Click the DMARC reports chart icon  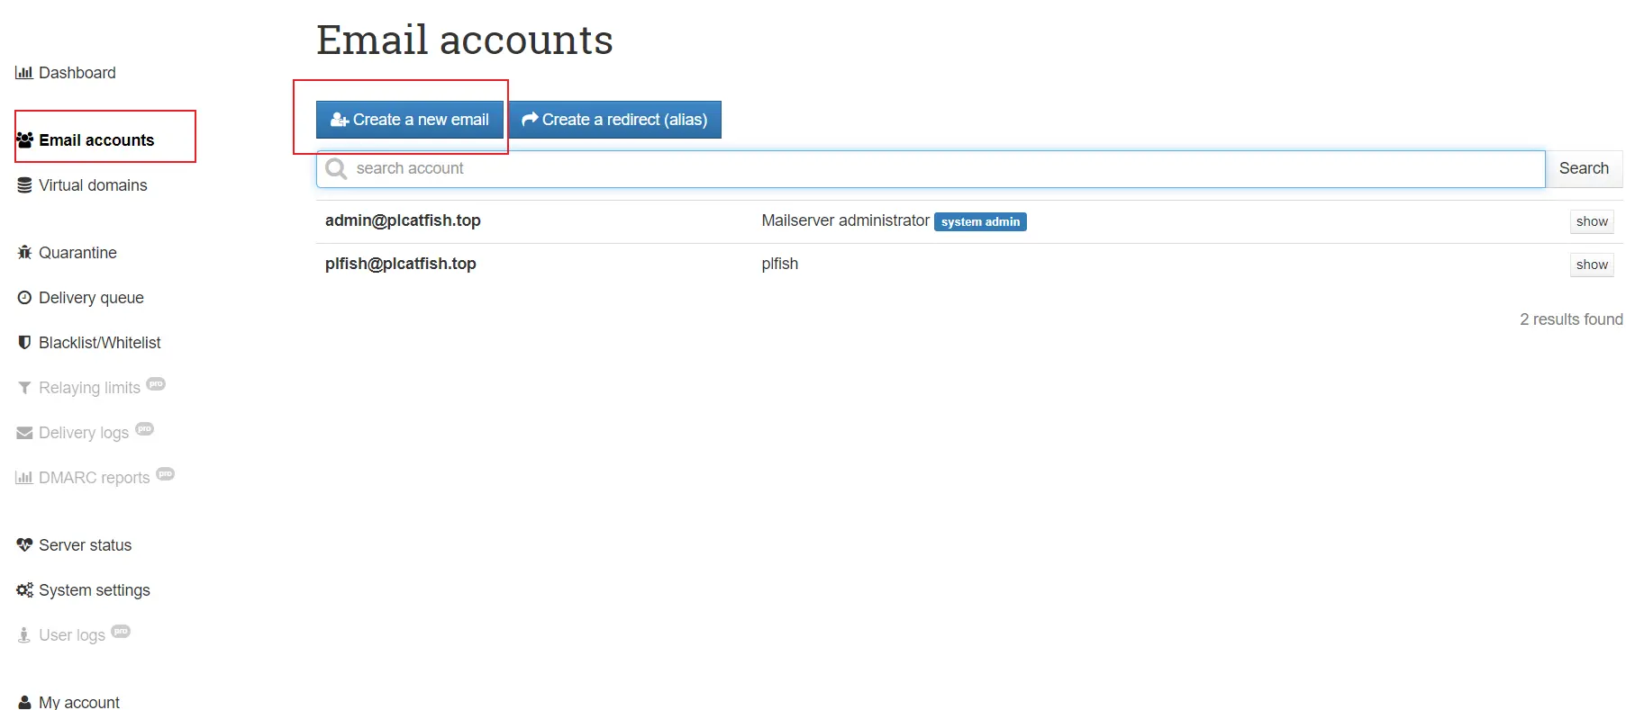click(x=24, y=478)
